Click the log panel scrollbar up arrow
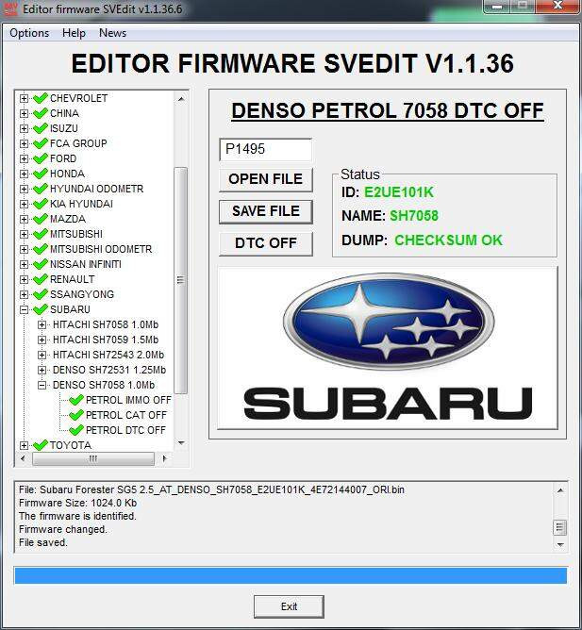 click(560, 490)
